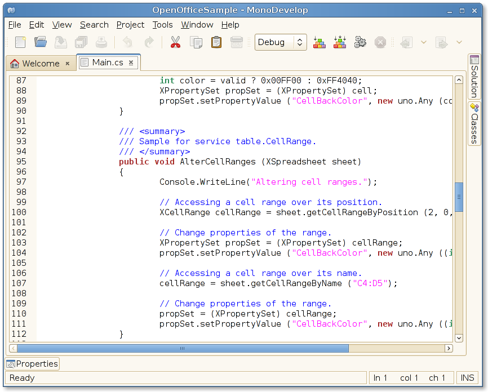Click the Build Solution blocks icon

click(x=320, y=42)
